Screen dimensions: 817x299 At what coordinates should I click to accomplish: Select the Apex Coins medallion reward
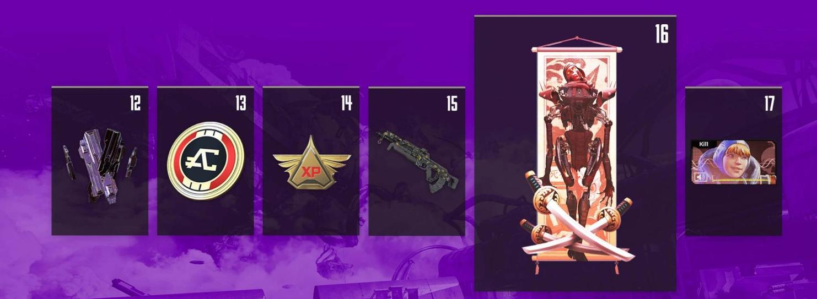[x=205, y=160]
